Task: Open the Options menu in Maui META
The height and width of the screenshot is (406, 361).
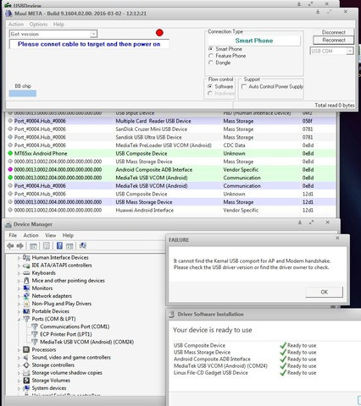Action: coord(38,25)
